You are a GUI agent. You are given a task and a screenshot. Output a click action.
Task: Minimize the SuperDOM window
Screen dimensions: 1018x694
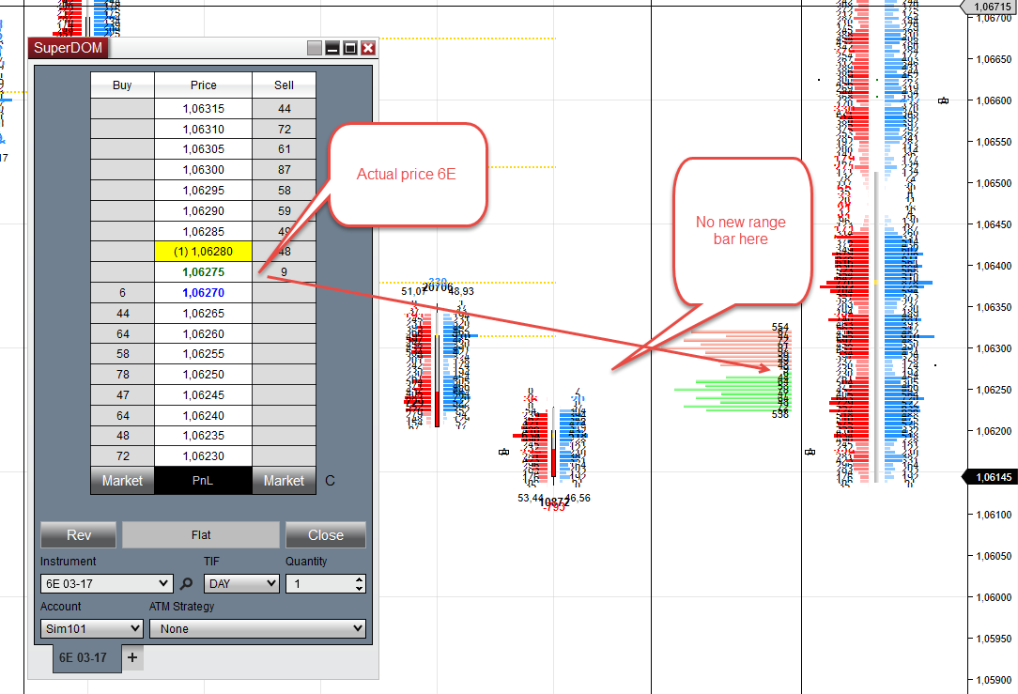332,48
